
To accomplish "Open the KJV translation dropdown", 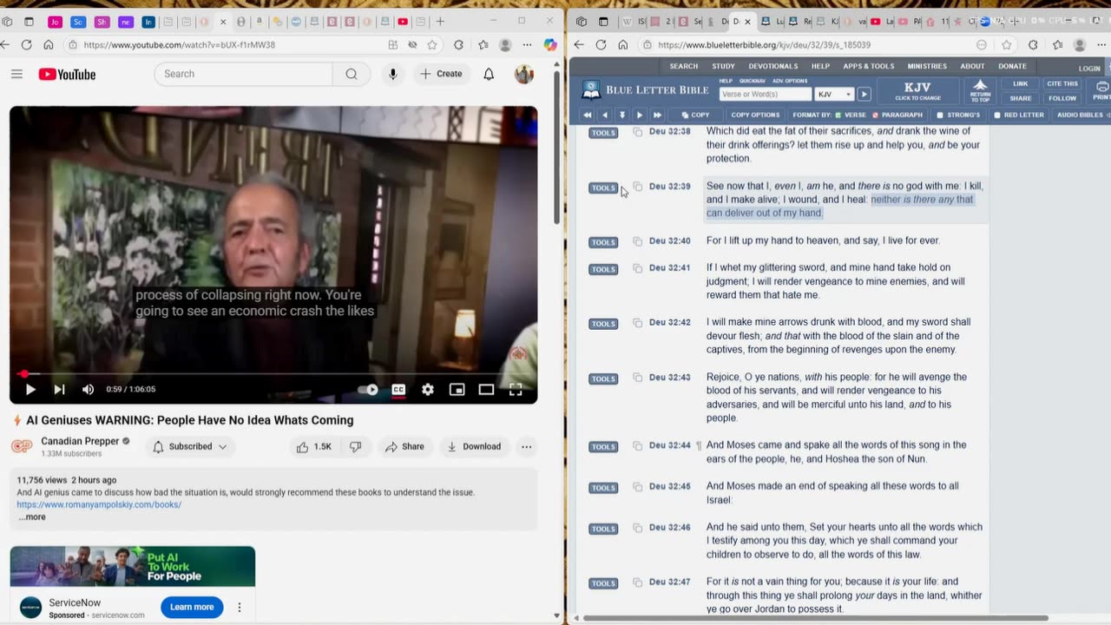I will 834,95.
